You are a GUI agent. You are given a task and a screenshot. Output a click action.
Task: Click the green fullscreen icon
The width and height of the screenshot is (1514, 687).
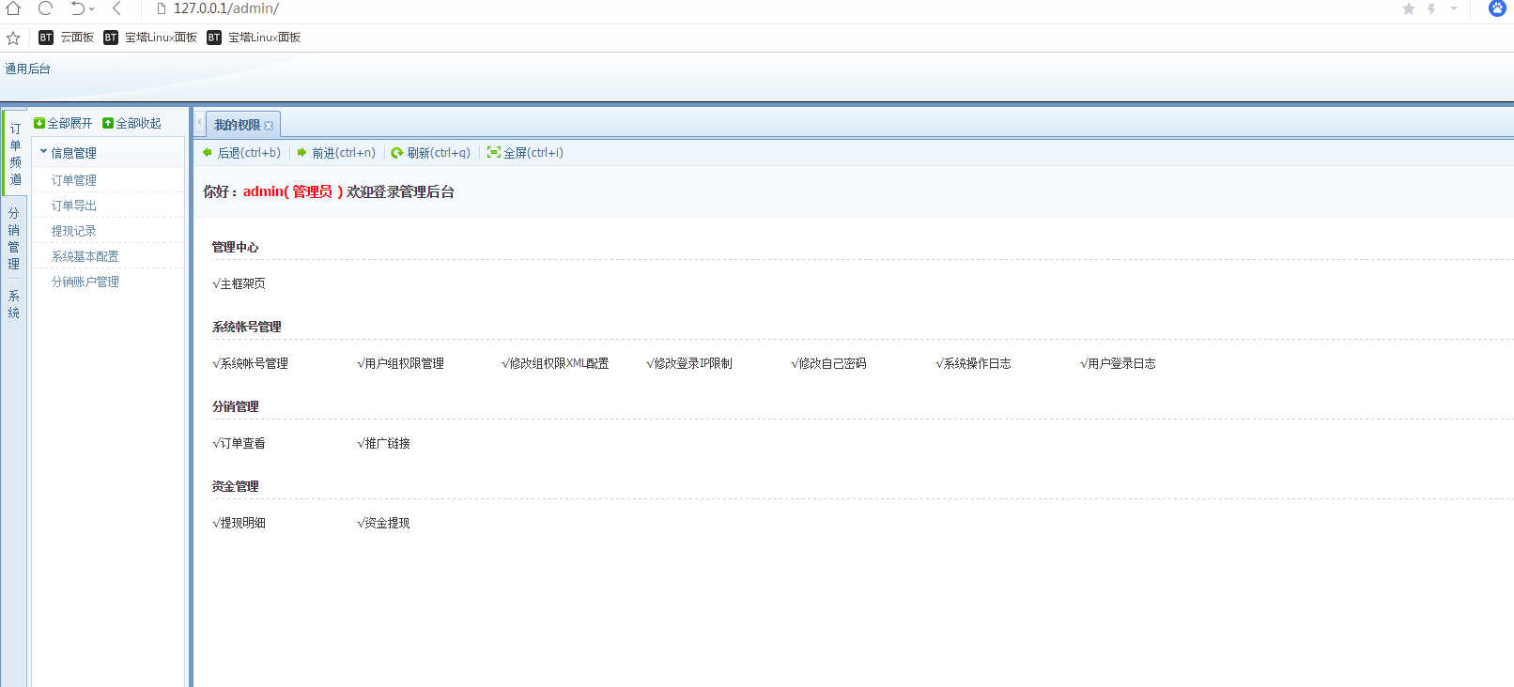click(493, 152)
